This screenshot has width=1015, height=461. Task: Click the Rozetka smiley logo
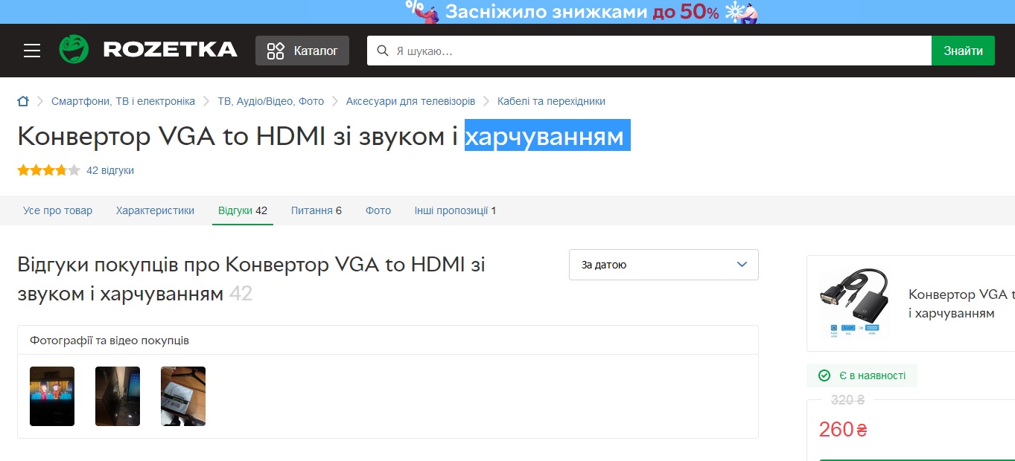coord(74,50)
